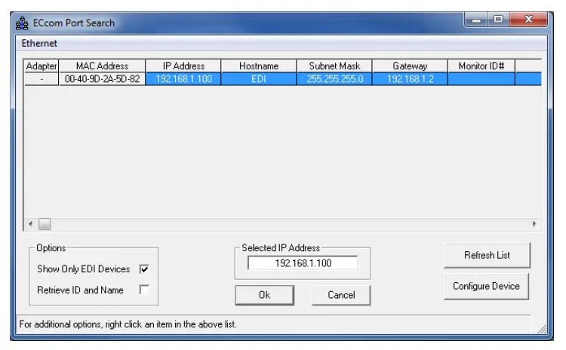Click the Refresh List button
Screen dimensions: 566x350
point(487,255)
